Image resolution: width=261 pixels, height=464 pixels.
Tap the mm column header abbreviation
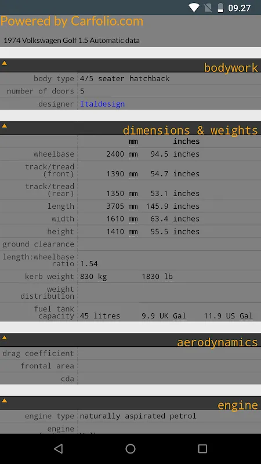133,142
